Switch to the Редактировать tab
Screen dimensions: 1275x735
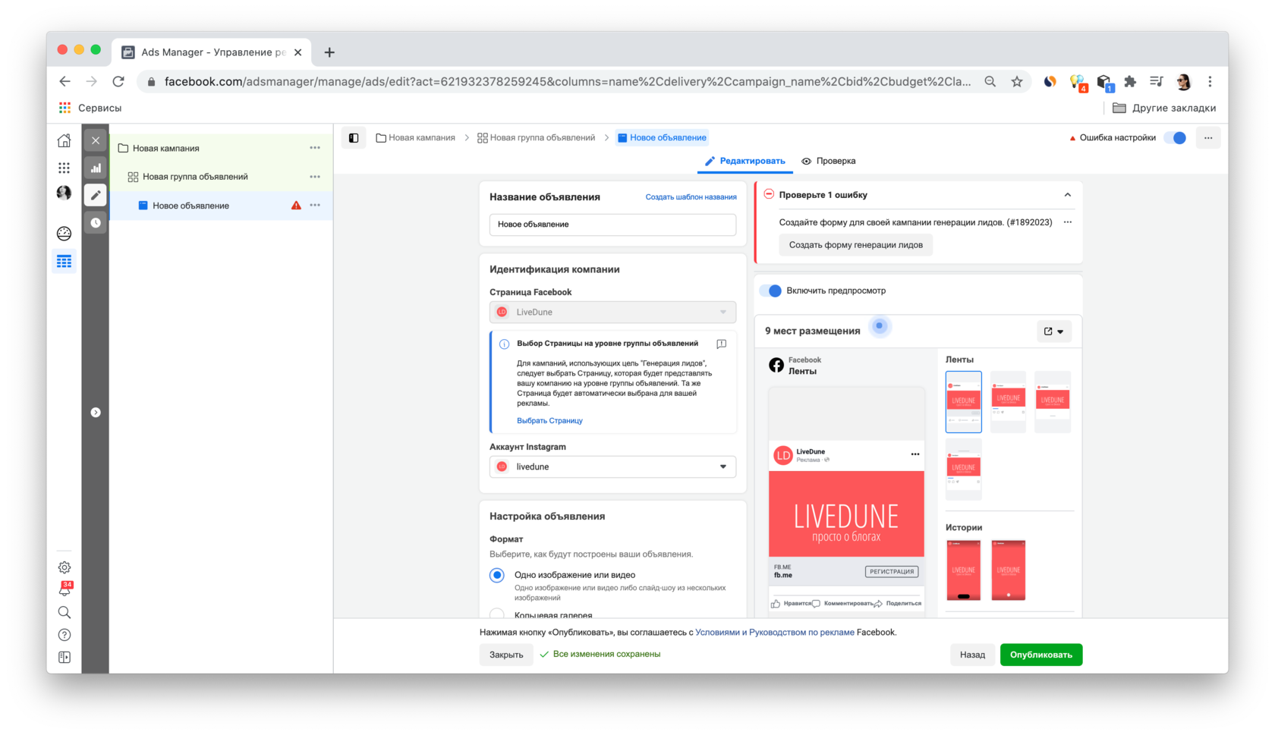click(745, 161)
